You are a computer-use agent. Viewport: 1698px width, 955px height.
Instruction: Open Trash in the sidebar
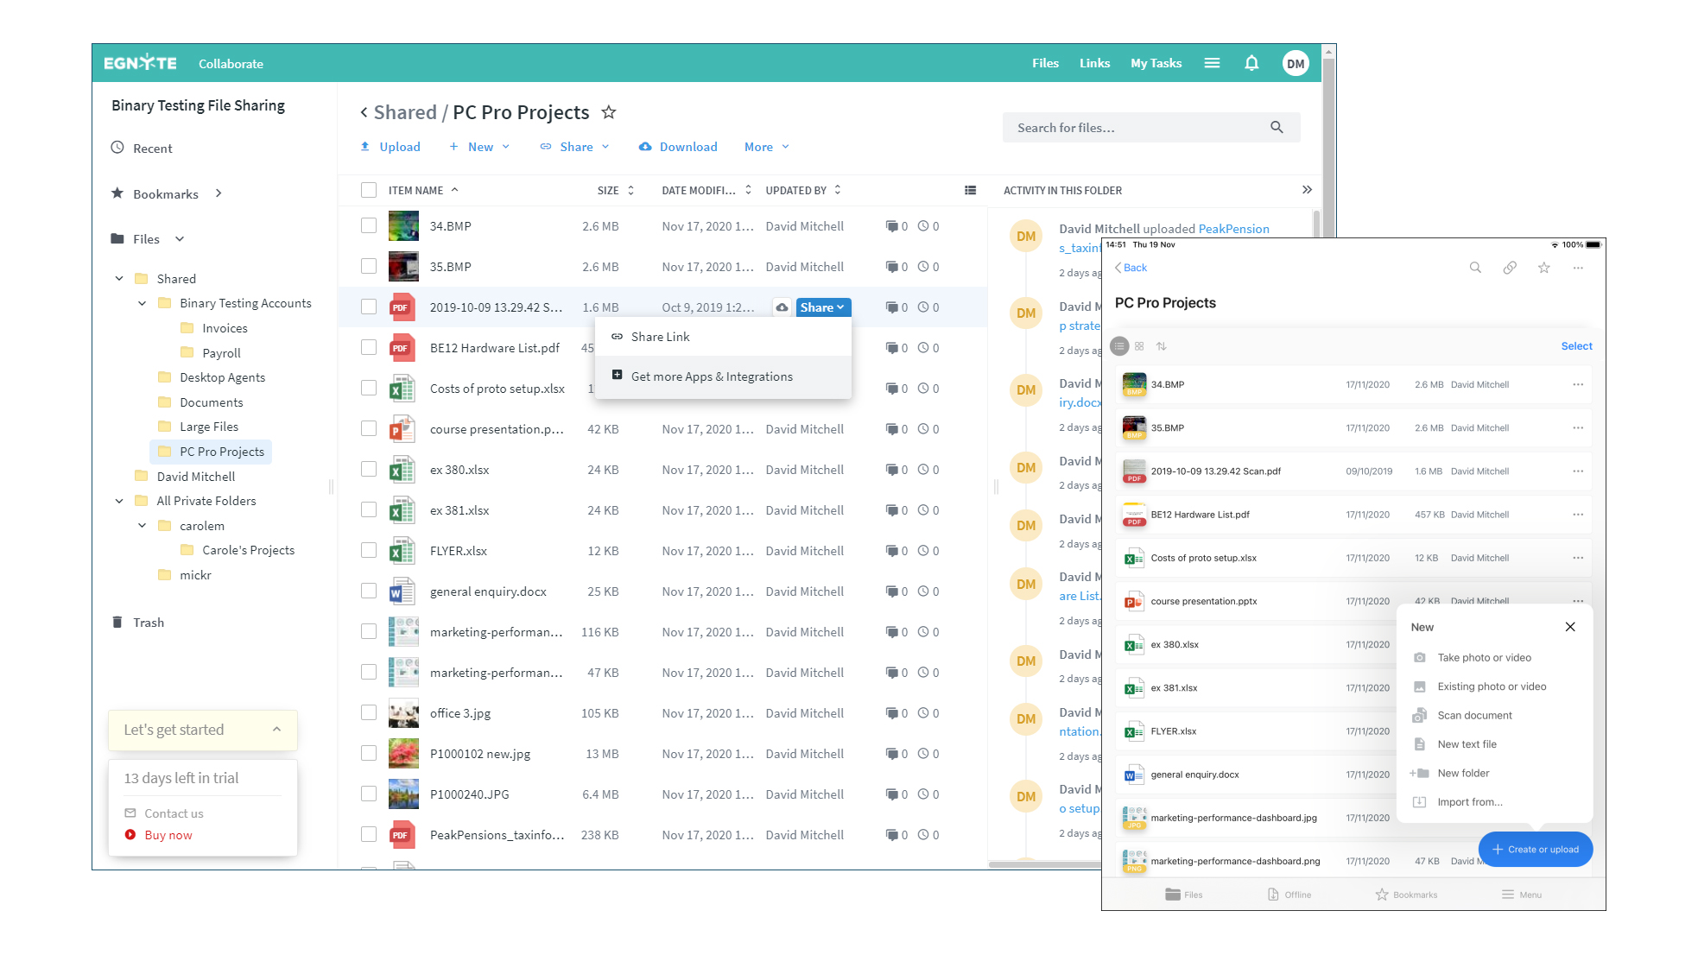click(148, 623)
